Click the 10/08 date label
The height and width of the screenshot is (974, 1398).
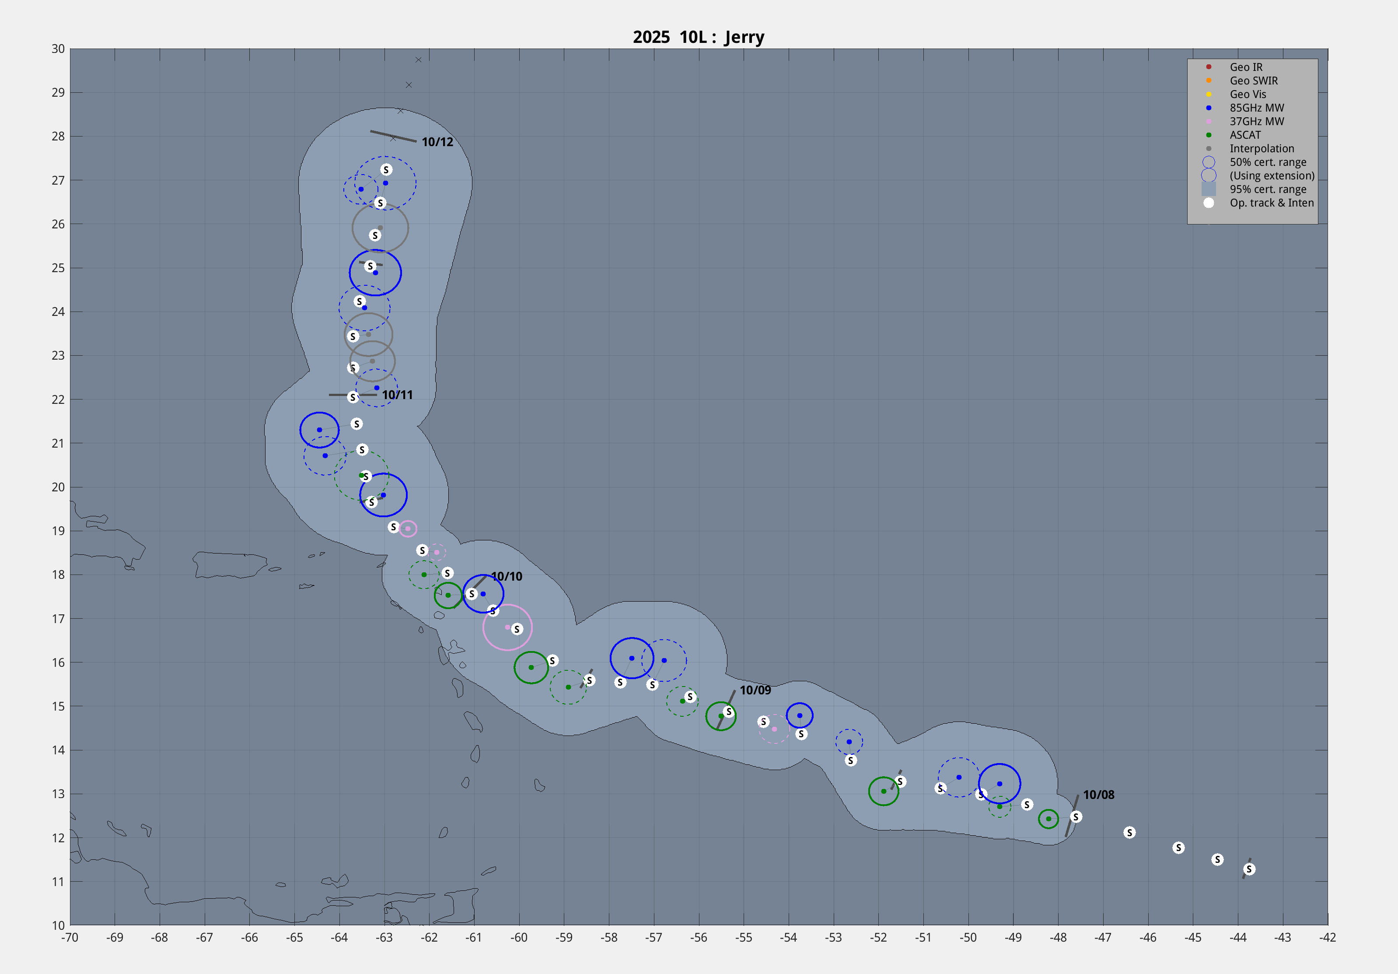1098,795
